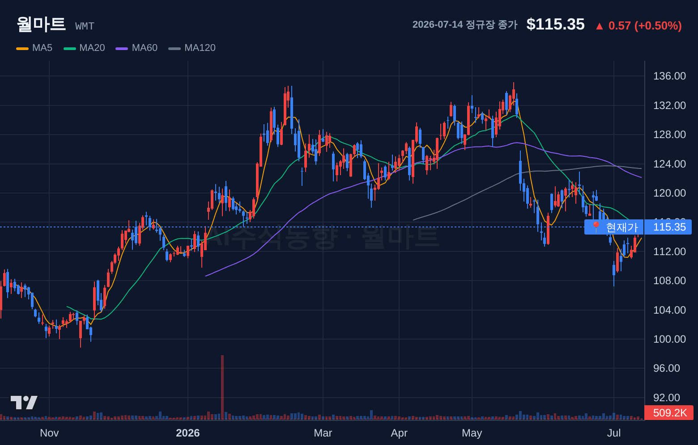Click the 120.00 price axis label
698x445 pixels.
(x=669, y=193)
